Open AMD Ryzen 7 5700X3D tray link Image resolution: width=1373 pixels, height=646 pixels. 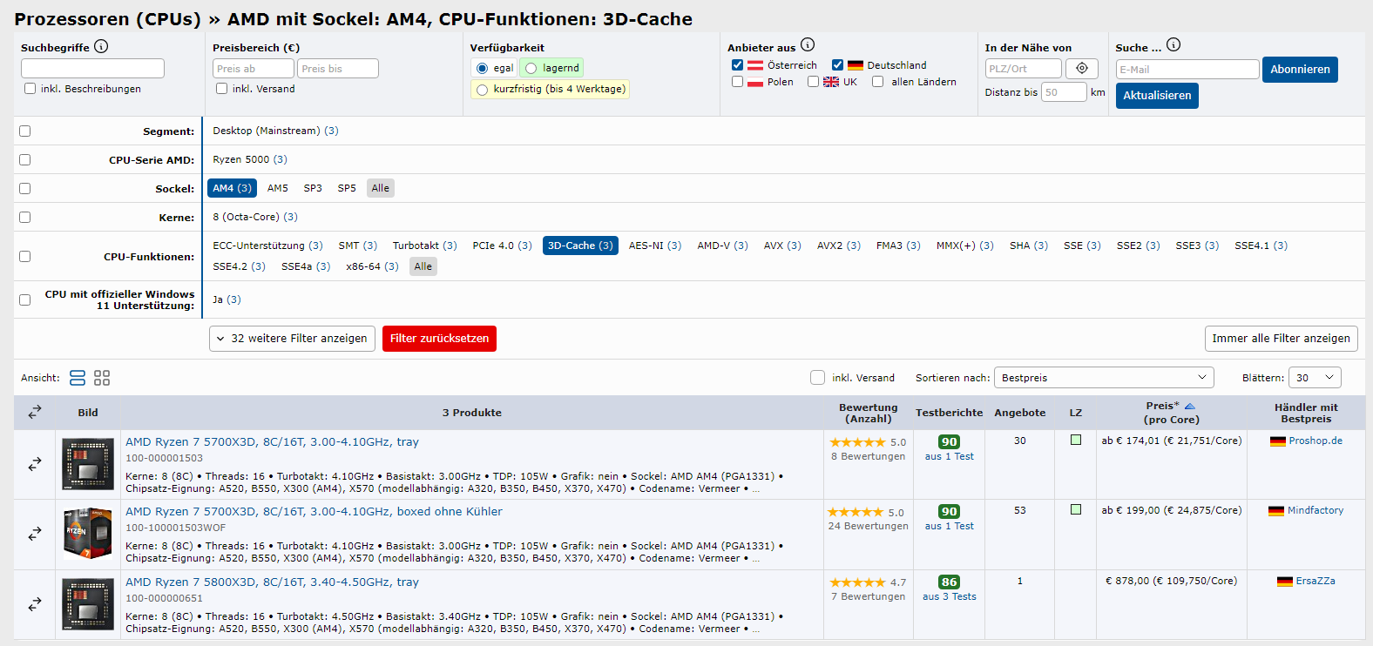click(272, 442)
